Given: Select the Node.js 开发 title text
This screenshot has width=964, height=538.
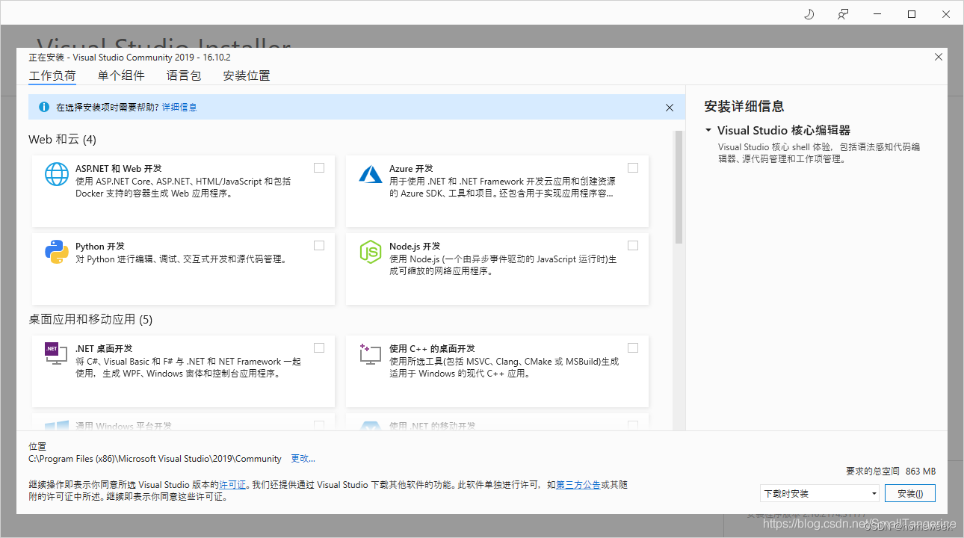Looking at the screenshot, I should pos(415,247).
